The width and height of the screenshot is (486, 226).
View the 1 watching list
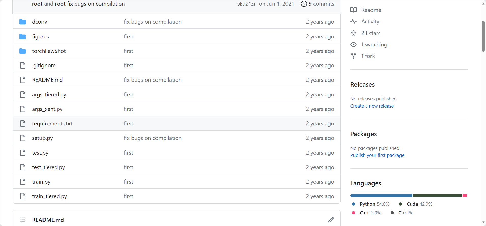(374, 45)
